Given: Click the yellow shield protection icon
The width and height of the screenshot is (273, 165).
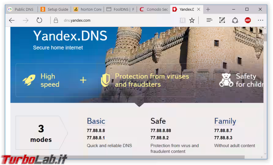Looking at the screenshot, I should (x=105, y=80).
